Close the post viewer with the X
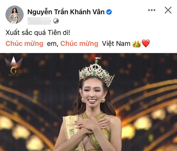The width and height of the screenshot is (177, 151). pos(168,10)
